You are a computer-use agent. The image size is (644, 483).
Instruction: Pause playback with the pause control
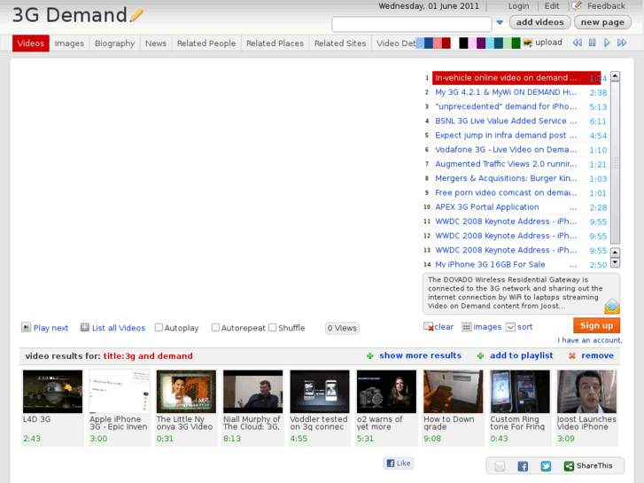(x=592, y=43)
